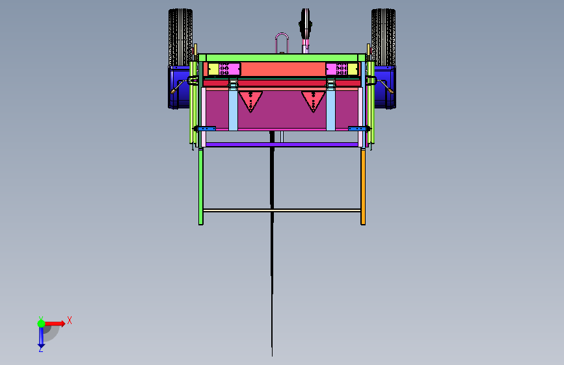Viewport: 564px width, 365px height.
Task: Select the right blue hinge bracket
Action: 358,129
